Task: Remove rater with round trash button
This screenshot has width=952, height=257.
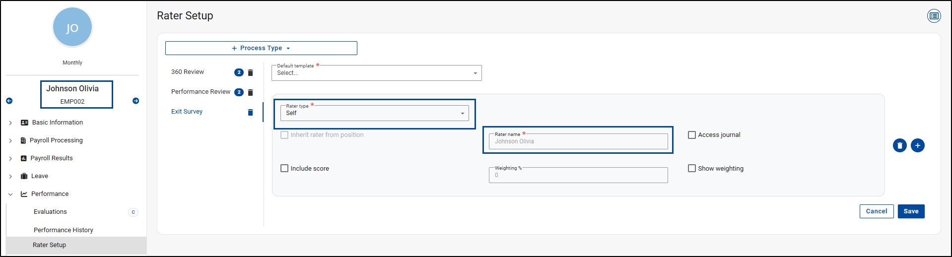Action: click(899, 145)
